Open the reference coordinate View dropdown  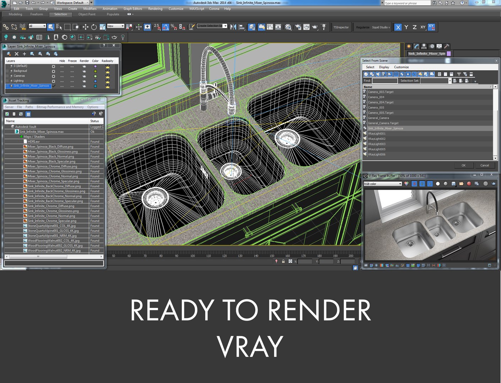coord(116,26)
